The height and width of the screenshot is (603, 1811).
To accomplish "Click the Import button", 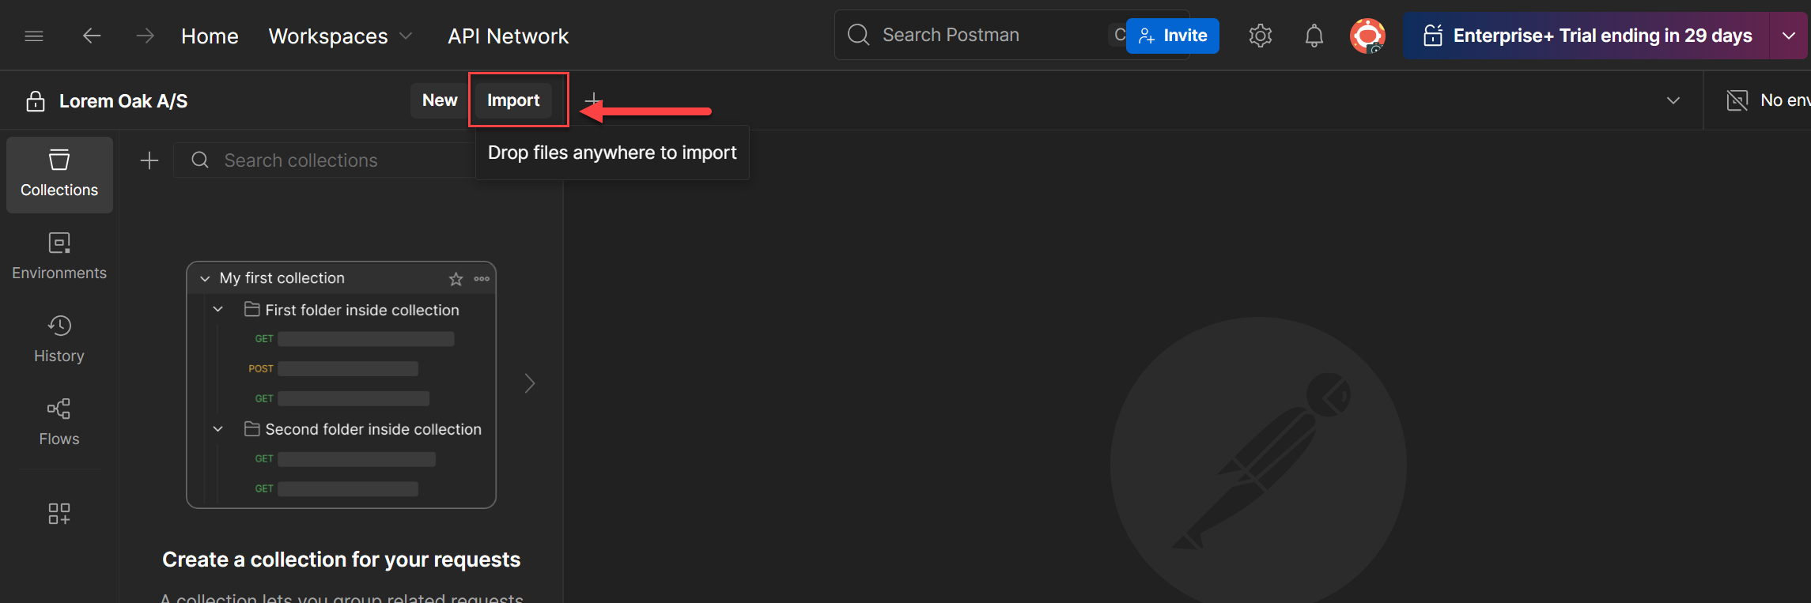I will tap(513, 100).
